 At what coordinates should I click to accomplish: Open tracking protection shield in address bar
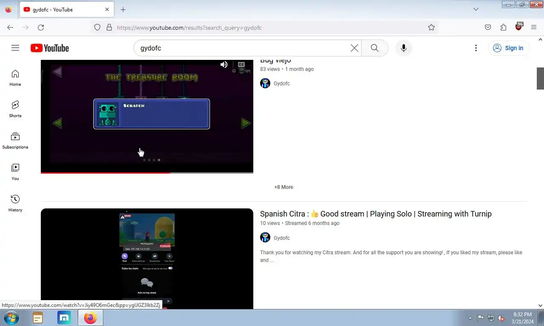click(x=97, y=28)
